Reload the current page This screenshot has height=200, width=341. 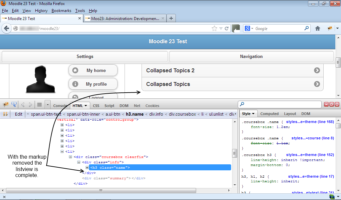[226, 29]
